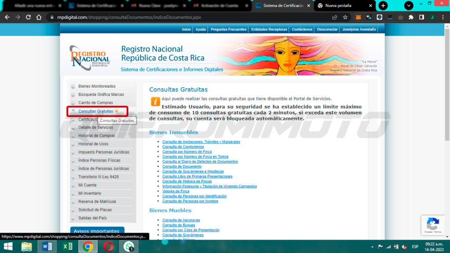Open the Consulta de Personas por Nombre link
This screenshot has height=253, width=450.
[190, 201]
